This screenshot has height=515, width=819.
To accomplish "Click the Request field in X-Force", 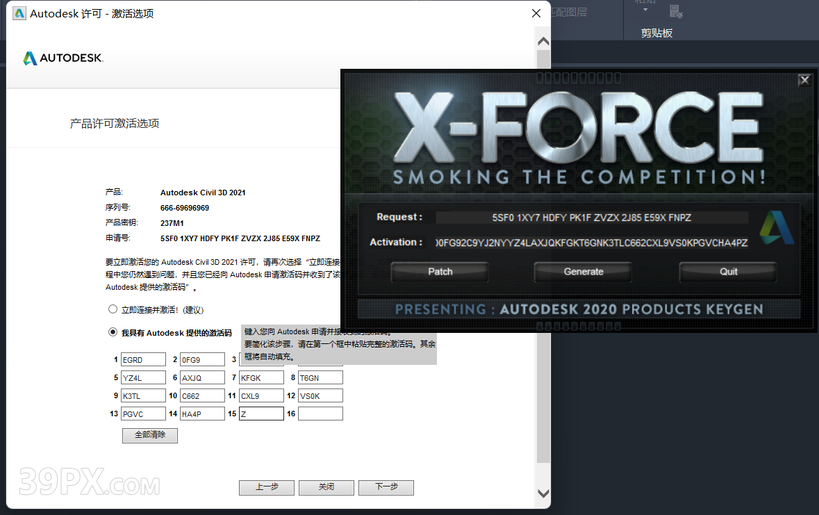I will (x=592, y=218).
